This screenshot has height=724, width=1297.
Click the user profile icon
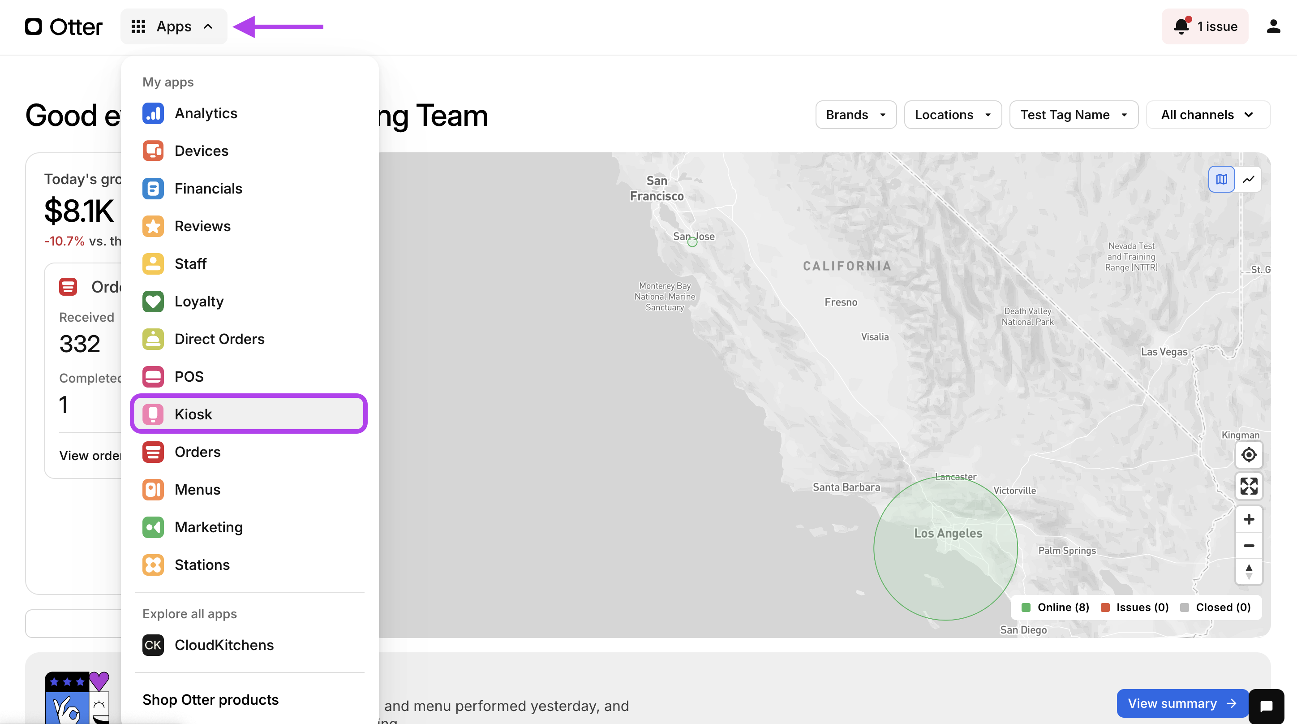1273,26
